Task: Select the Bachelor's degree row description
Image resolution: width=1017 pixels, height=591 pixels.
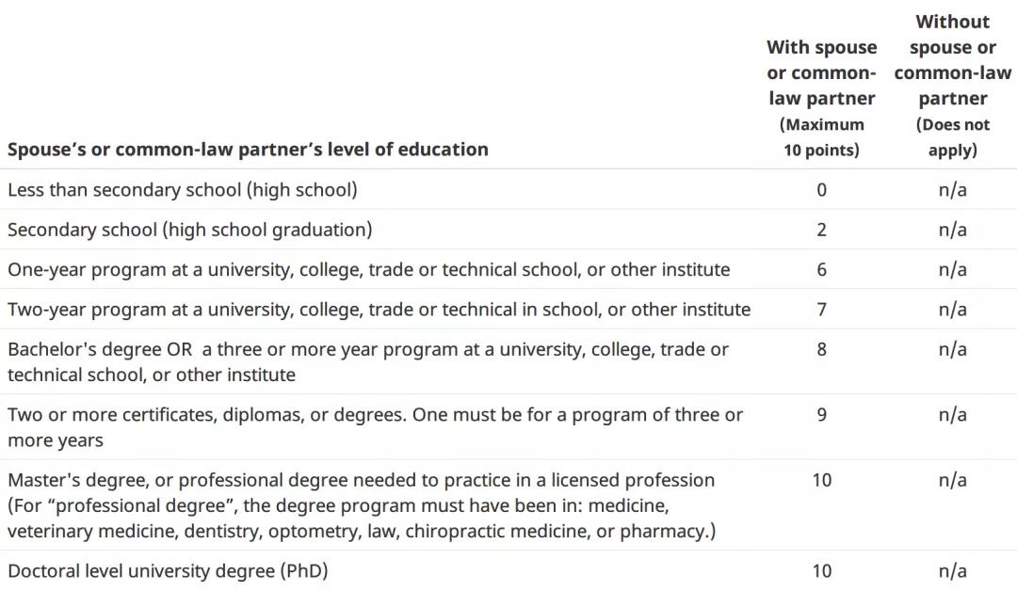Action: [x=368, y=361]
